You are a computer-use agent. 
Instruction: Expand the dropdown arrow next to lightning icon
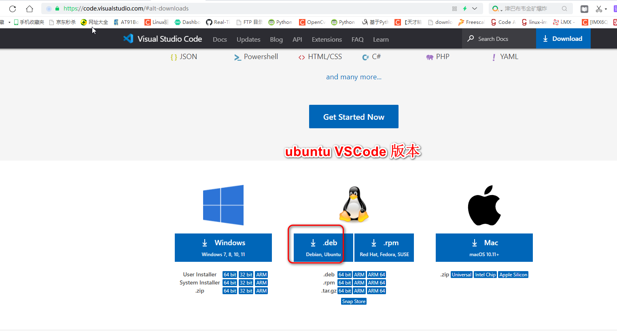pos(475,8)
